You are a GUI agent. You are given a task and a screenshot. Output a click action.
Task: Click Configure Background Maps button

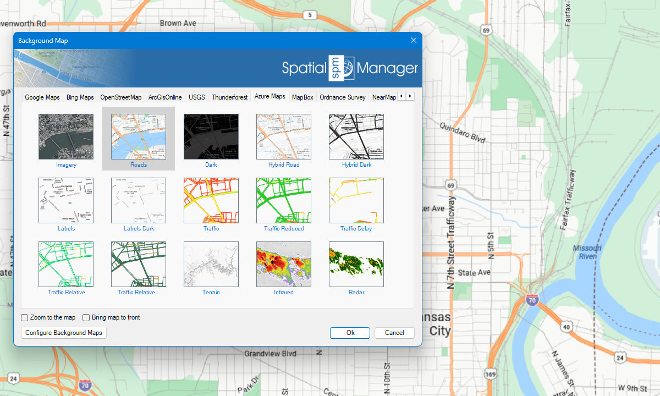tap(64, 333)
